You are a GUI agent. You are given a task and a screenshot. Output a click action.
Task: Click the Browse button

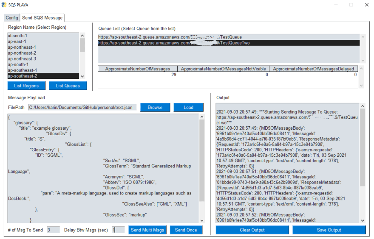pos(155,107)
